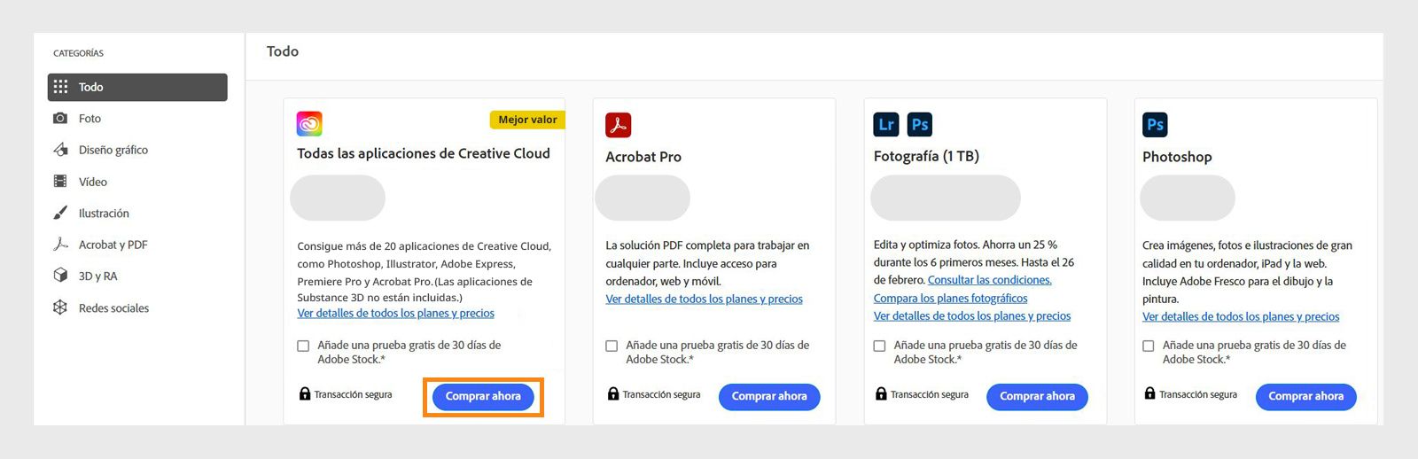Toggle Adobe Stock trial checkbox under Photoshop
The image size is (1418, 459).
pyautogui.click(x=1148, y=346)
